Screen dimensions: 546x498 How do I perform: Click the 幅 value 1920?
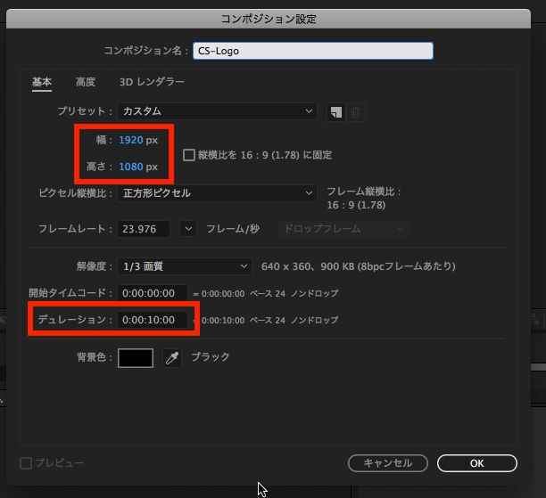tap(131, 140)
